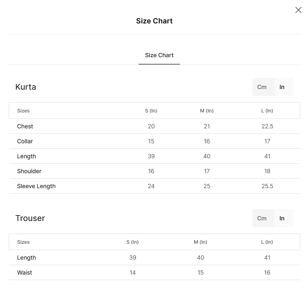The width and height of the screenshot is (305, 298).
Task: Click the Shoulder row label
Action: click(x=29, y=171)
